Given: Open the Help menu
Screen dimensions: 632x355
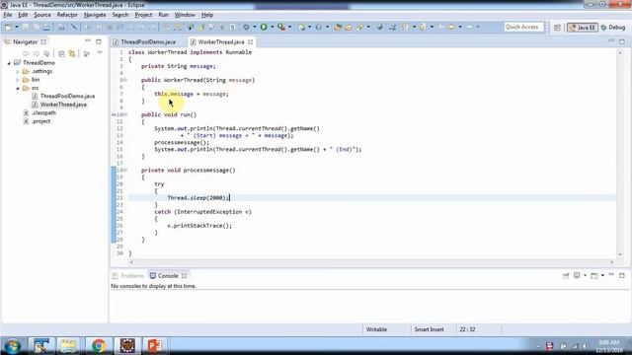Looking at the screenshot, I should [x=207, y=15].
